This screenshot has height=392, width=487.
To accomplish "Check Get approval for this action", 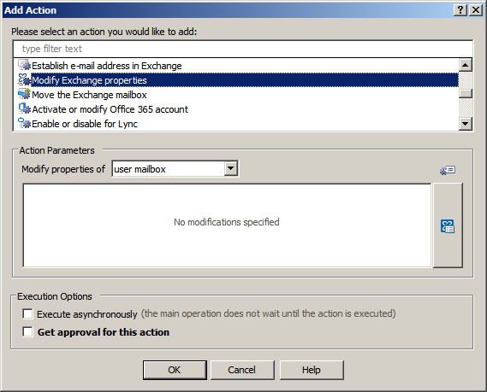I will pyautogui.click(x=27, y=331).
